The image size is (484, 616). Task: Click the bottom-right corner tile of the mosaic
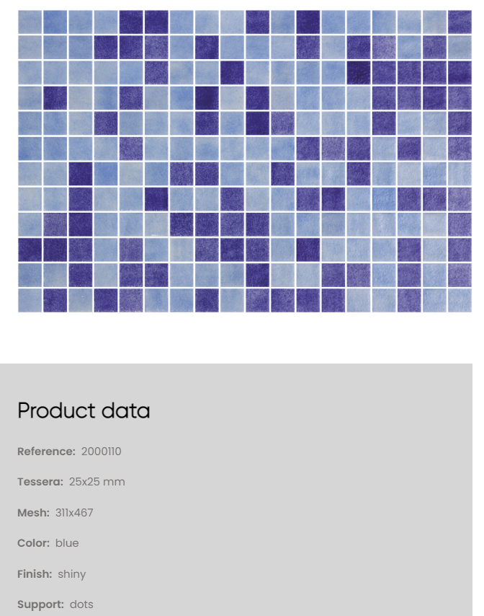tap(460, 300)
